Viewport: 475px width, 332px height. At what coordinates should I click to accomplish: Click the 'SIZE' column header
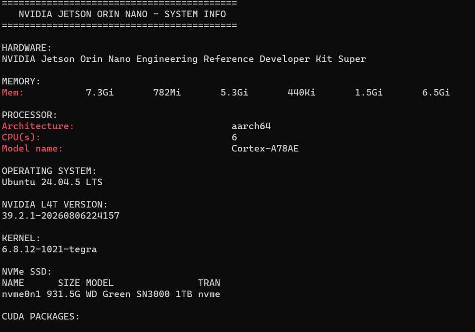(69, 283)
